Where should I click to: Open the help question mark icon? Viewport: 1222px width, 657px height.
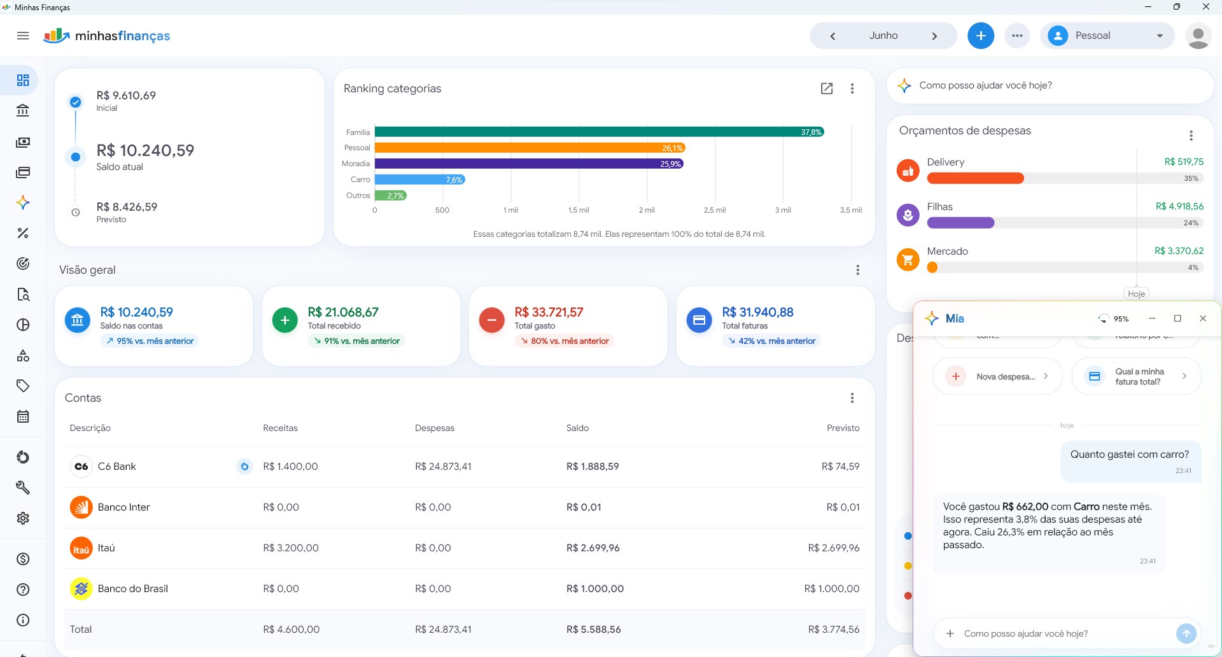23,590
